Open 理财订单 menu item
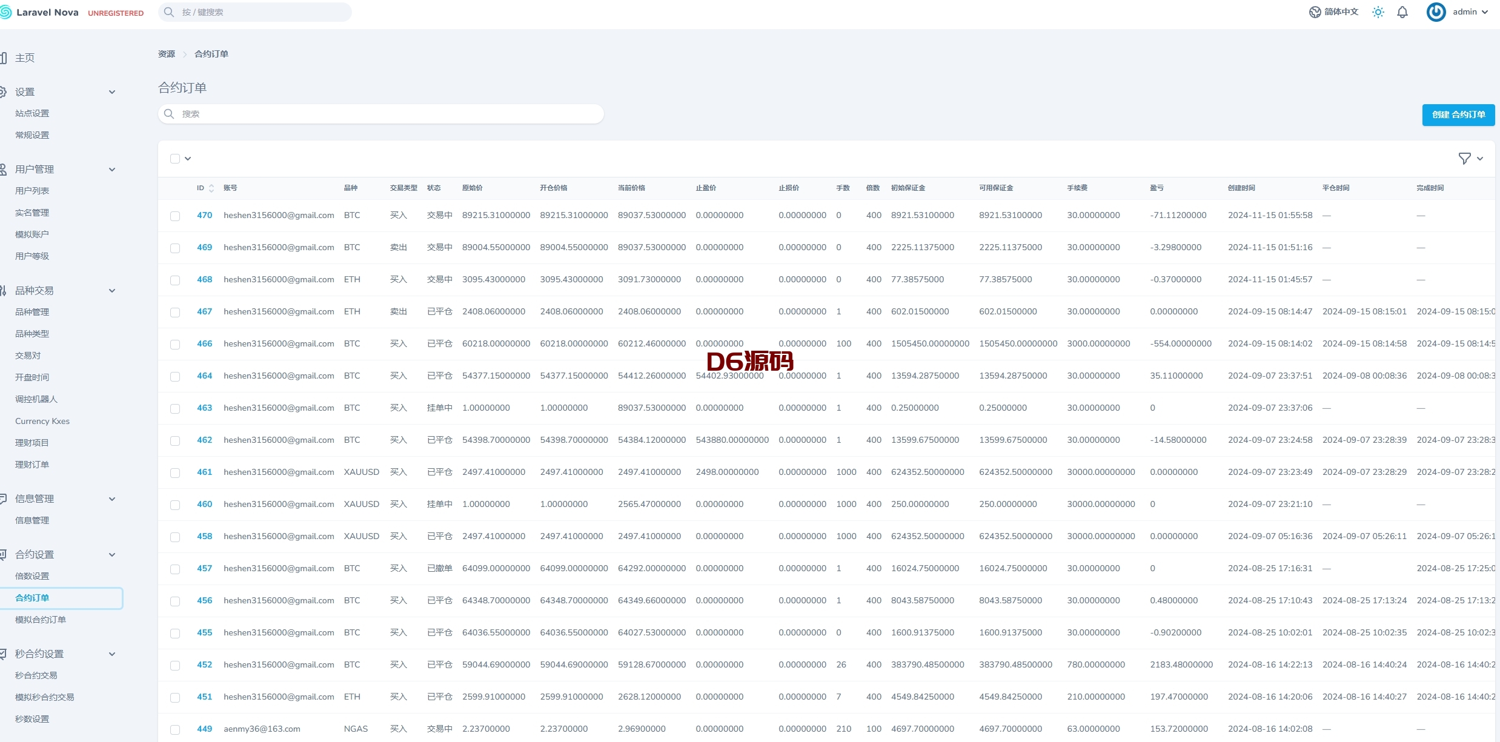 [x=32, y=465]
